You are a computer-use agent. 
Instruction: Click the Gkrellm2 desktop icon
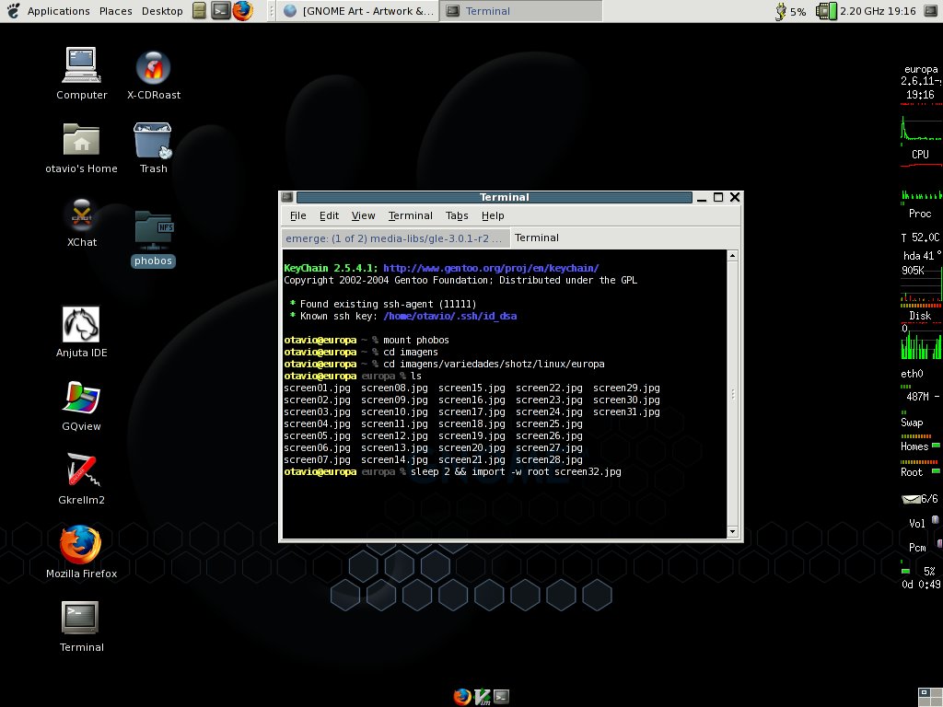[x=81, y=471]
